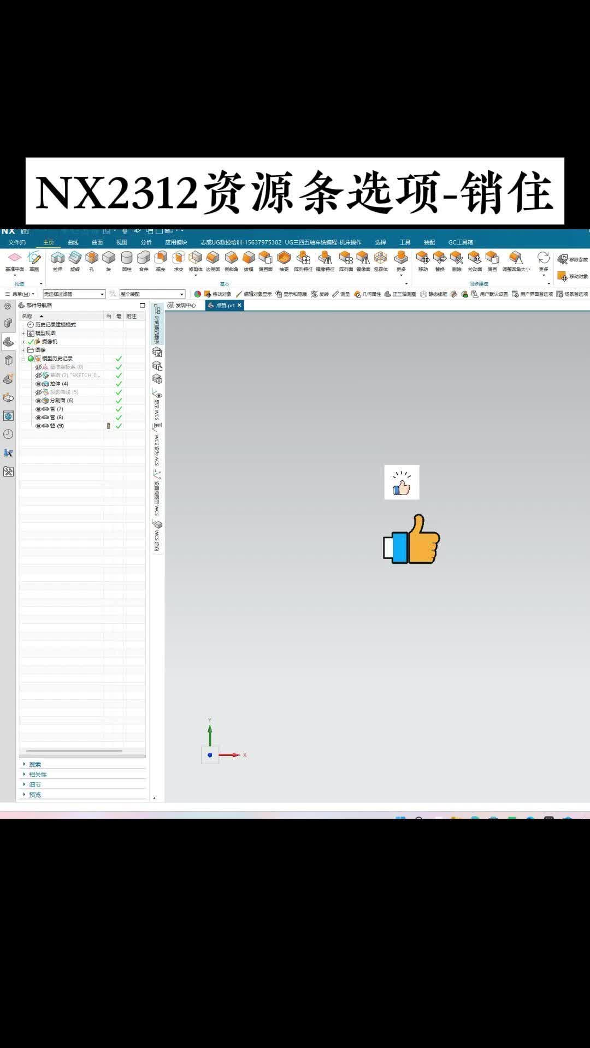590x1048 pixels.
Task: Switch to the 曲线 ribbon tab
Action: (x=73, y=242)
